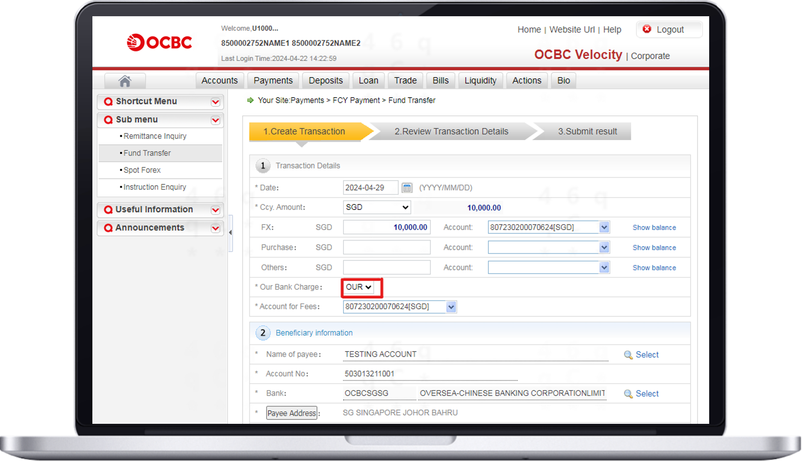Image resolution: width=802 pixels, height=461 pixels.
Task: Open the Deposits menu
Action: click(326, 81)
